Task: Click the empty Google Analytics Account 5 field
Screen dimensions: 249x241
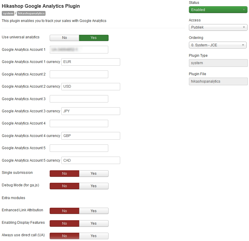Action: point(79,148)
